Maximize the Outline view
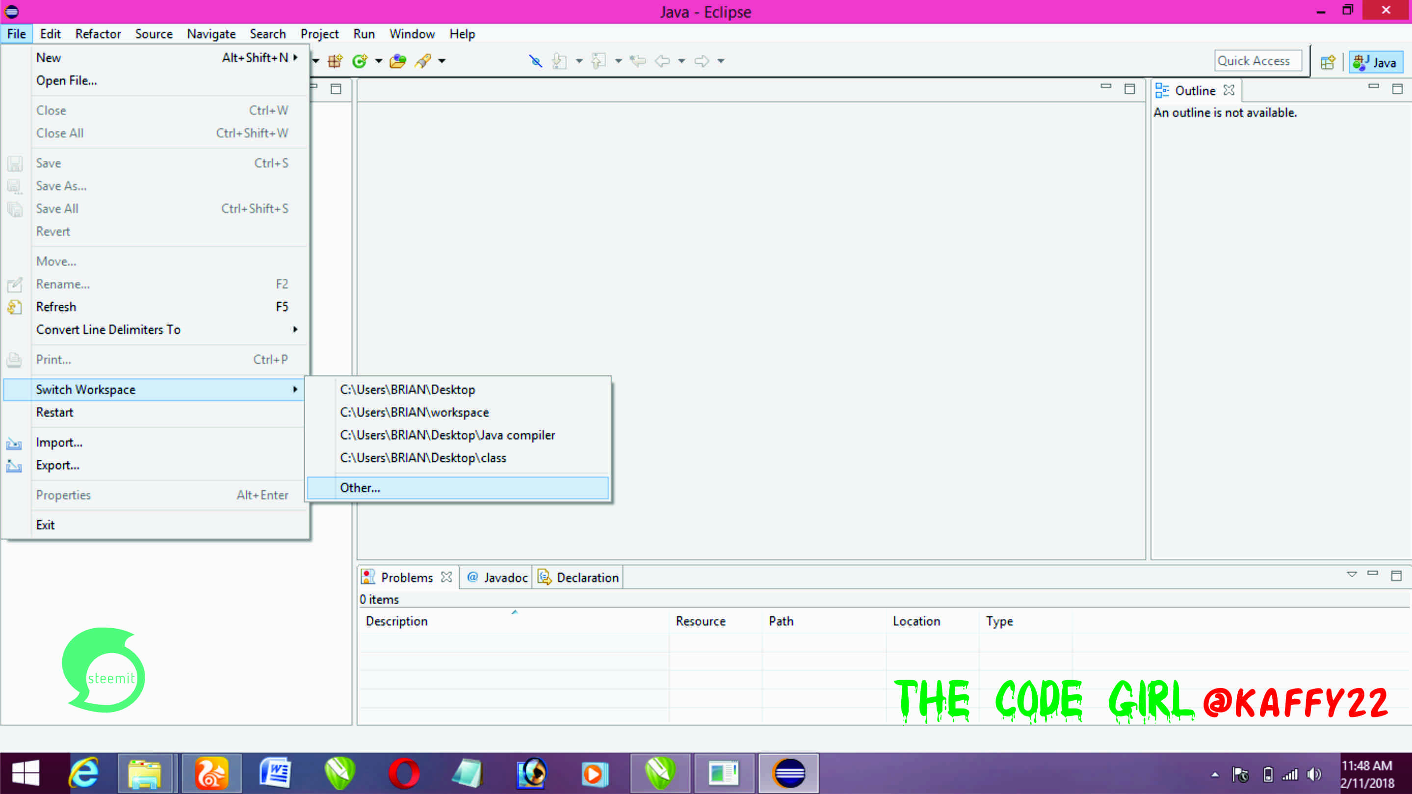 [1397, 89]
